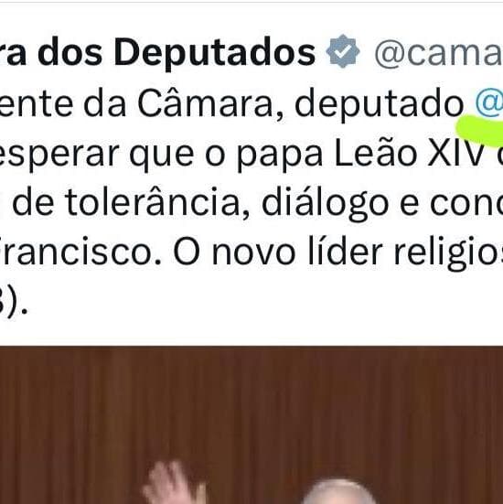Viewport: 503px width, 504px height.
Task: Open the Deputados account name
Action: [157, 52]
